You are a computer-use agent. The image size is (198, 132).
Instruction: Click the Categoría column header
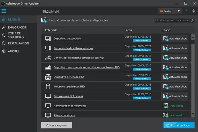51,30
